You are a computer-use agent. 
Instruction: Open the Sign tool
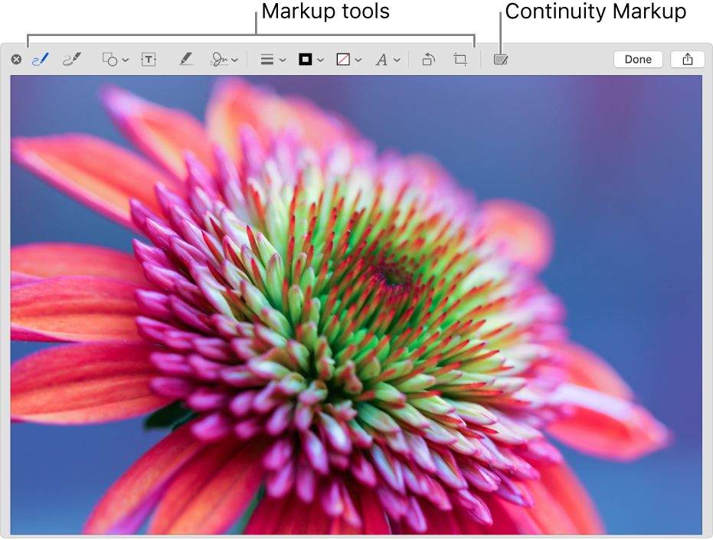(x=220, y=59)
